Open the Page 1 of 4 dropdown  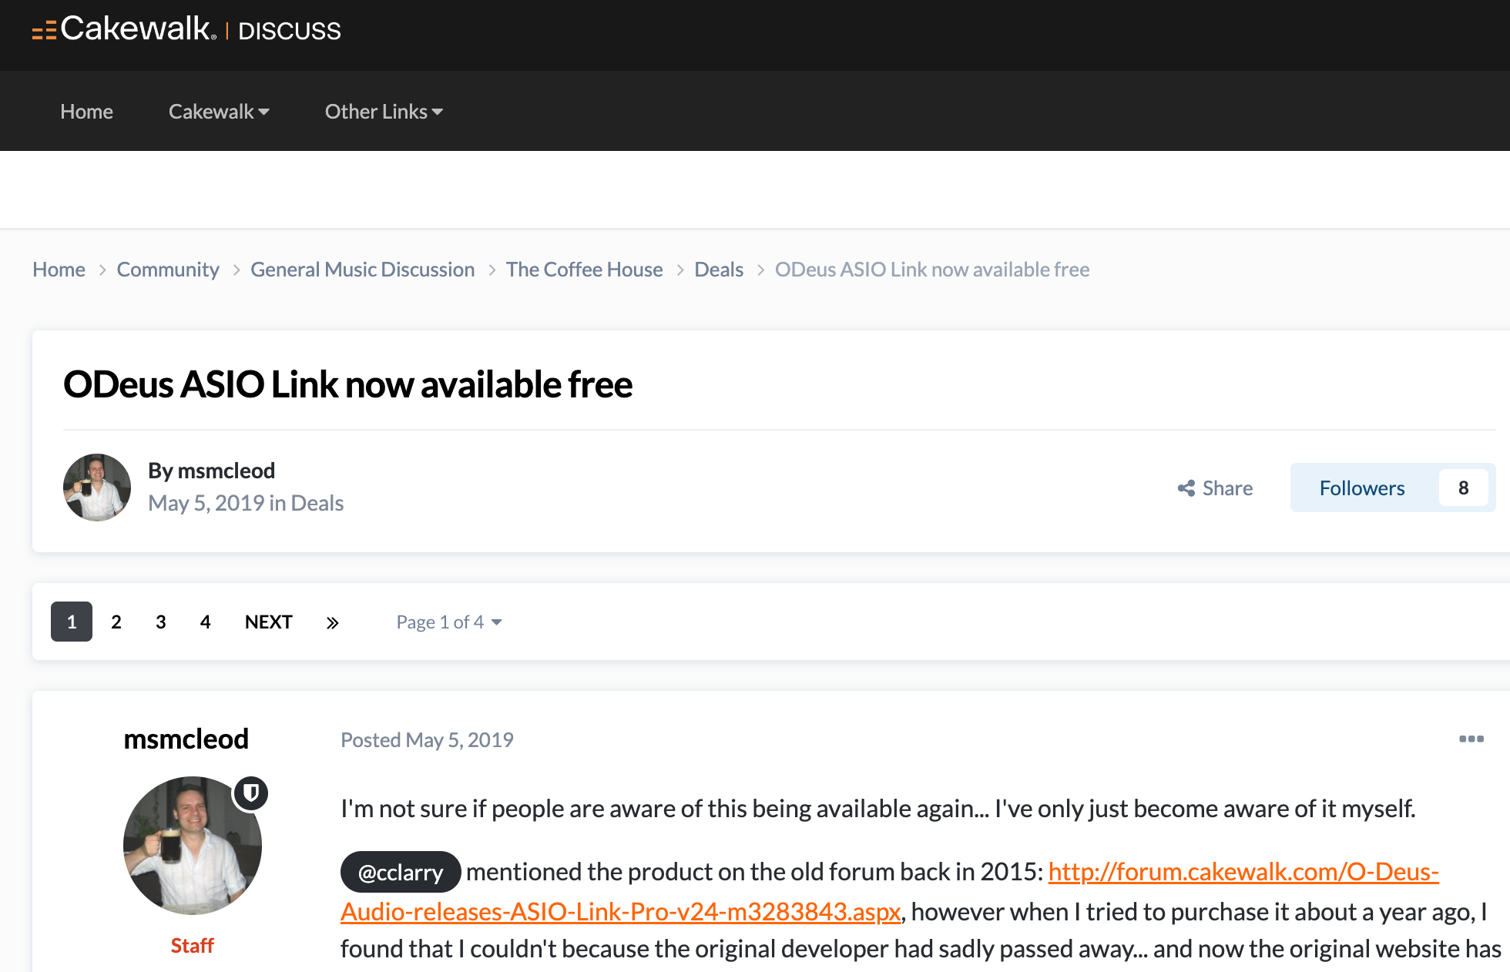coord(449,622)
